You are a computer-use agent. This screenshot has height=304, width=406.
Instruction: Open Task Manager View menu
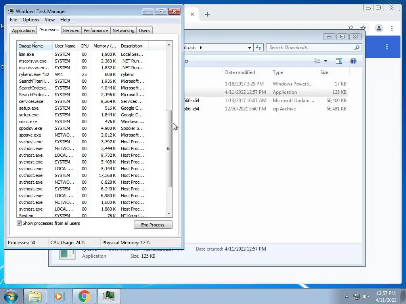pos(50,20)
